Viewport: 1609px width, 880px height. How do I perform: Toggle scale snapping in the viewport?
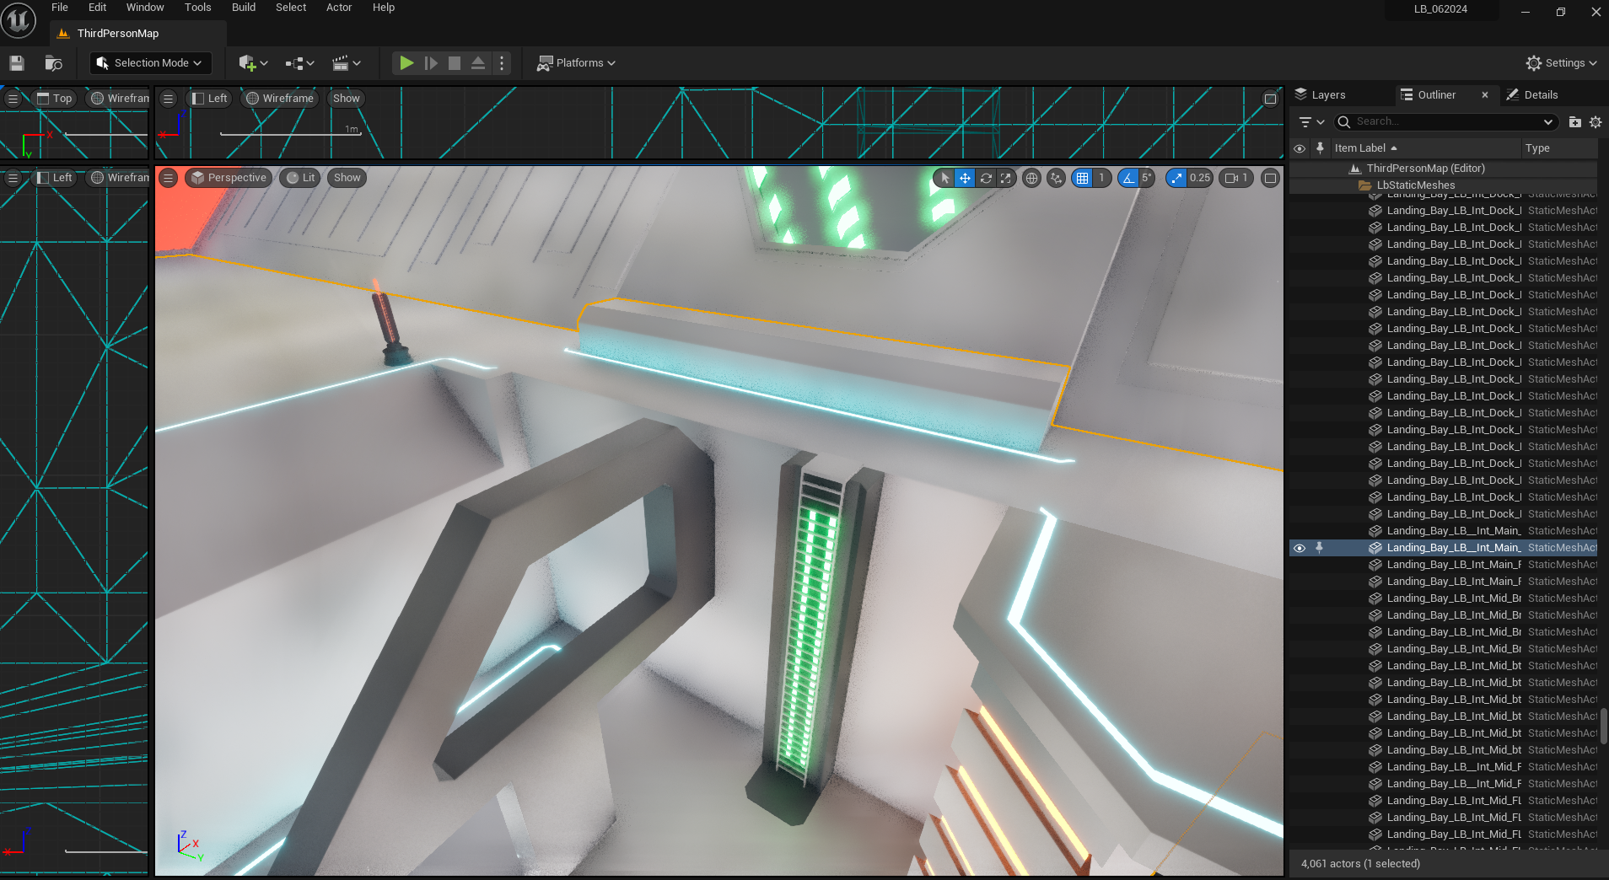coord(1176,178)
